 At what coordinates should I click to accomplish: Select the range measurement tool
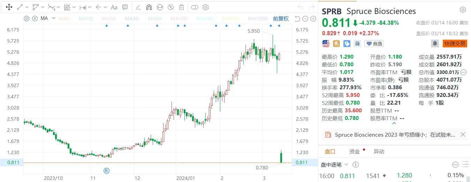(x=83, y=7)
